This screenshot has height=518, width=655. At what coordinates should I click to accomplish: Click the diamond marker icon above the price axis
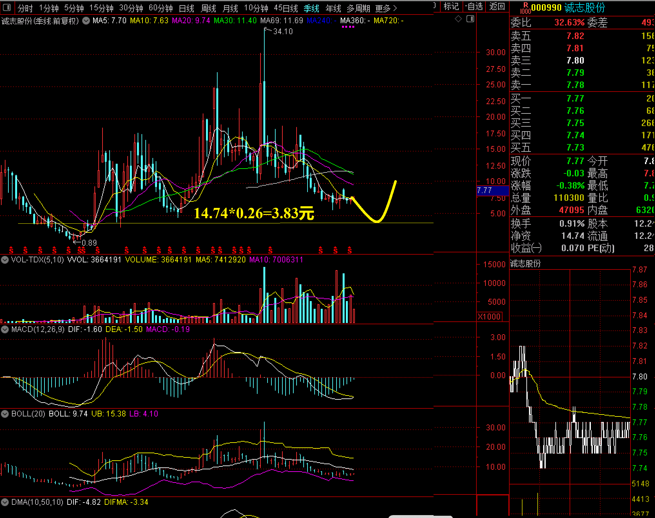click(458, 19)
